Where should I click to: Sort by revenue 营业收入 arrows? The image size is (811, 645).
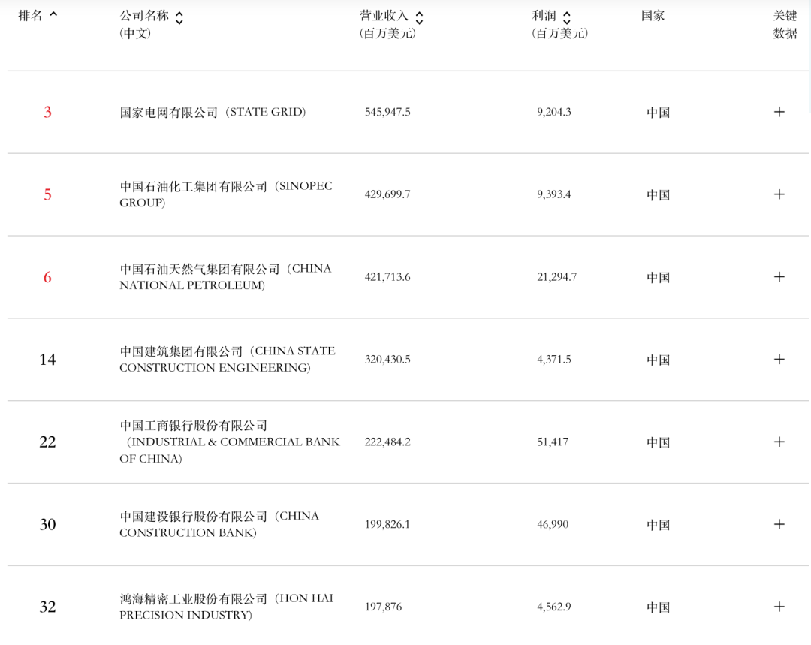[419, 17]
